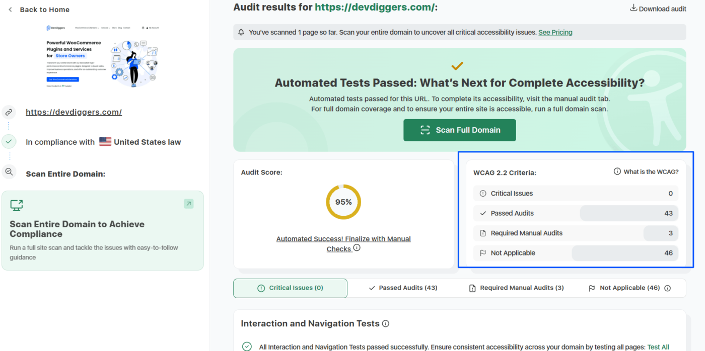
Task: Go Back to Home
Action: (39, 10)
